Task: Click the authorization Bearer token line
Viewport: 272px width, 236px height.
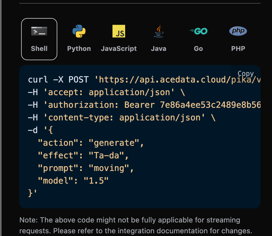Action: 144,105
